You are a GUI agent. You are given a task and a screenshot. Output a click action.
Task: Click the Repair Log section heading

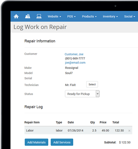(34, 107)
